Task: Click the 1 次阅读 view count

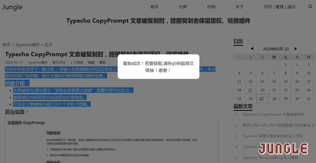Action: pyautogui.click(x=77, y=63)
